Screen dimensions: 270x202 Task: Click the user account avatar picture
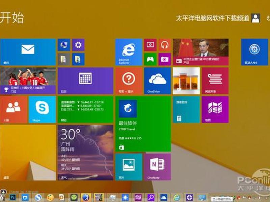point(256,18)
